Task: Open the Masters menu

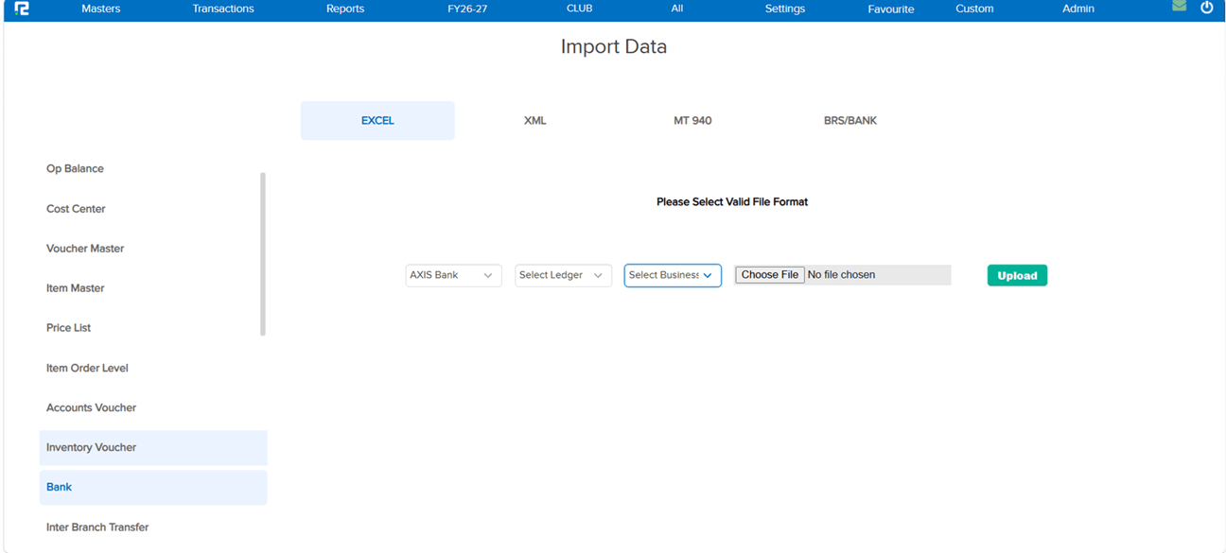Action: 101,9
